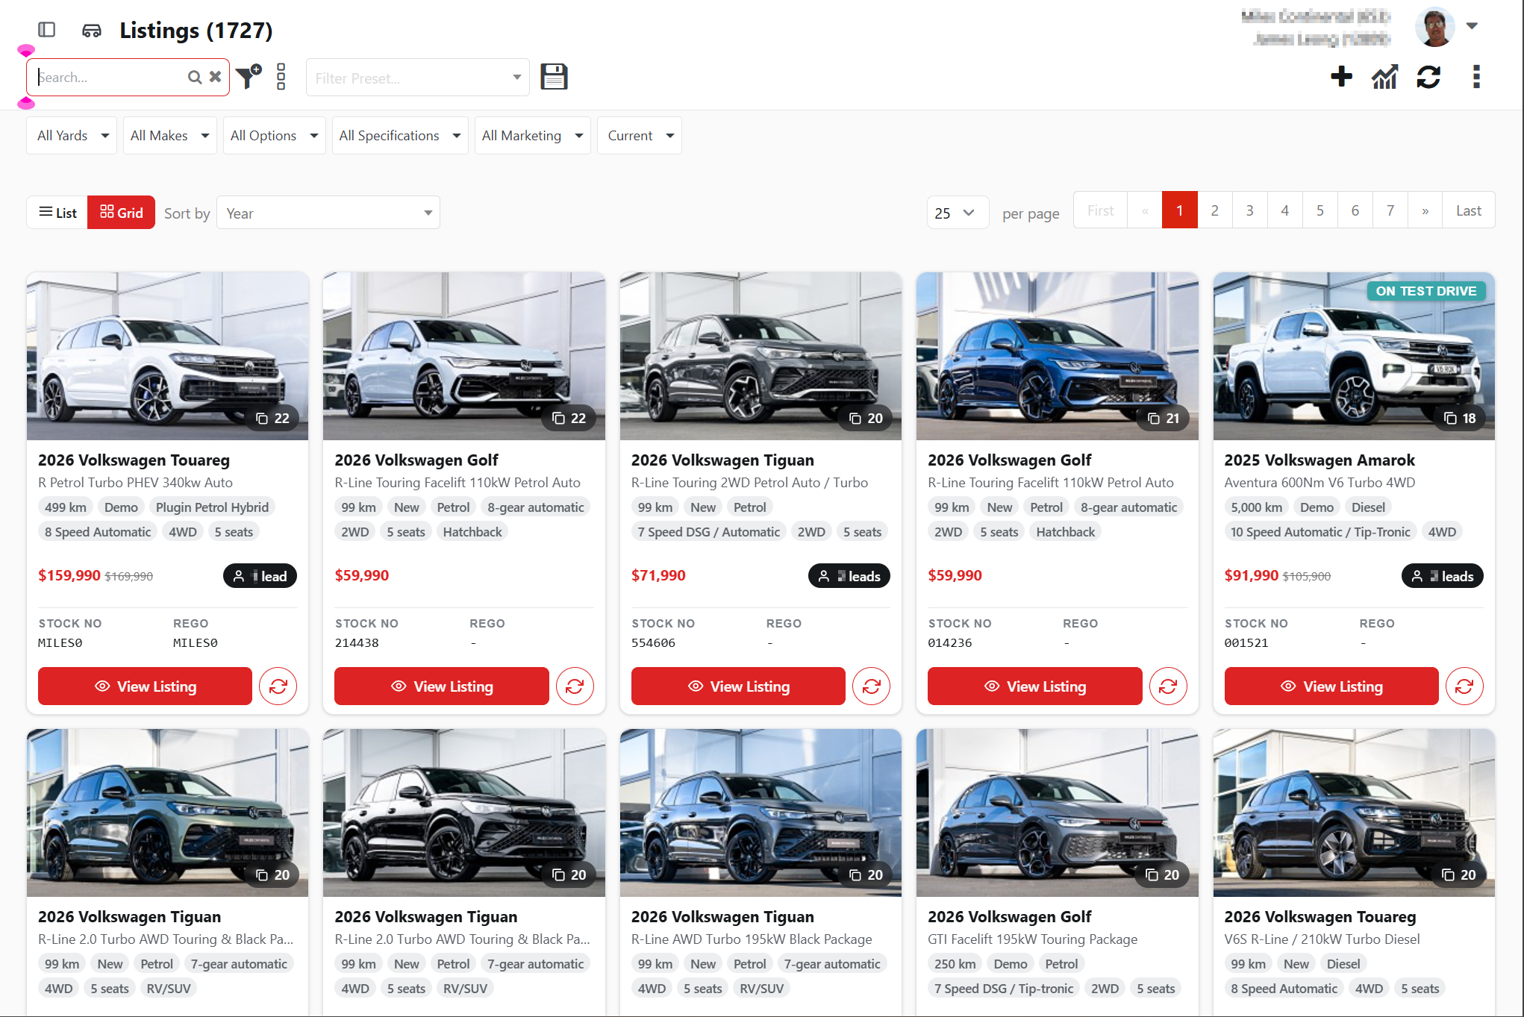Open the Current status dropdown
This screenshot has width=1524, height=1017.
pyautogui.click(x=640, y=136)
